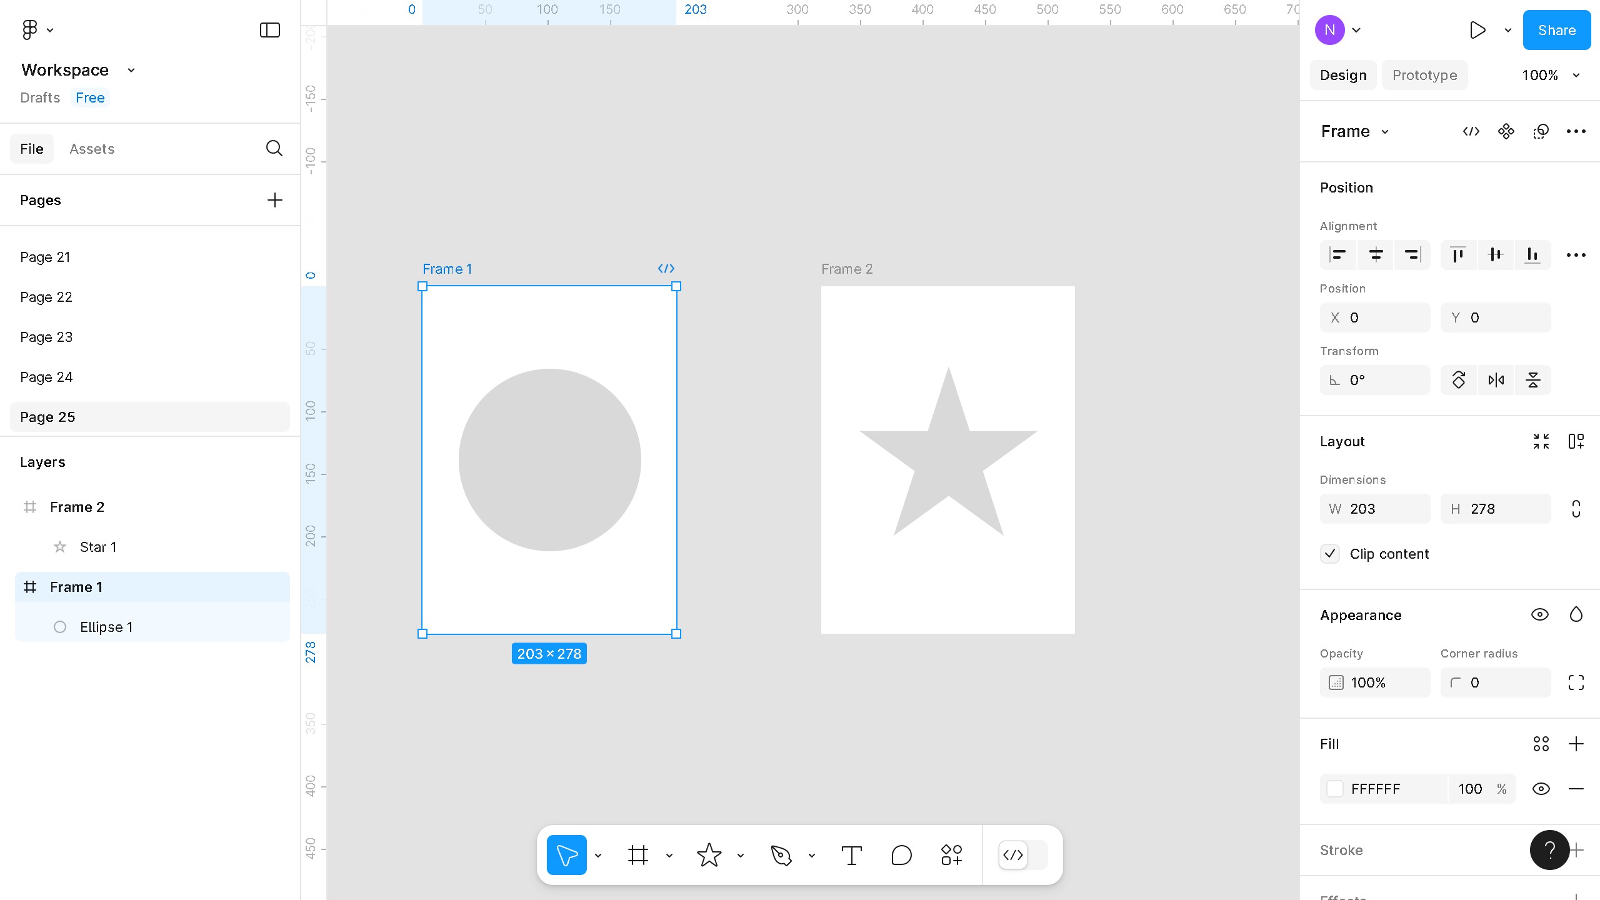
Task: Add a new page with plus button
Action: 274,200
